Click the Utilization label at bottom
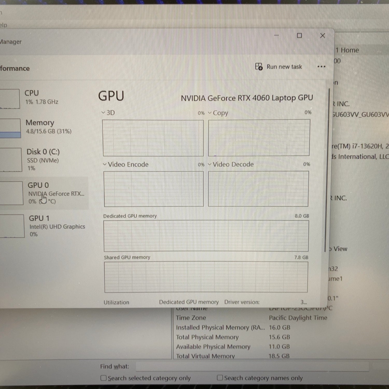Screen dimensions: 389x389 (116, 302)
